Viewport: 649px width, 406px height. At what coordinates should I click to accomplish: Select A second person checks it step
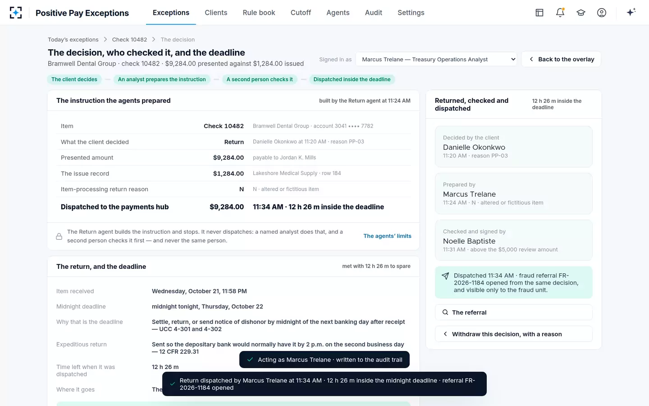[x=260, y=79]
